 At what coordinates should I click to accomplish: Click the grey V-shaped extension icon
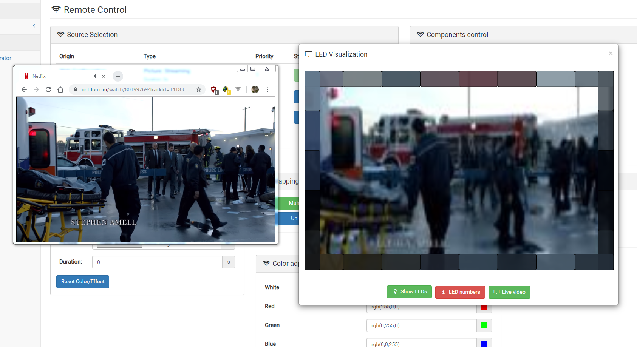point(238,89)
